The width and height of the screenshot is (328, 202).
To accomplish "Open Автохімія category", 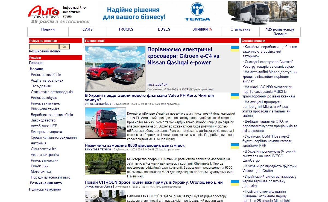I will click(x=39, y=143).
